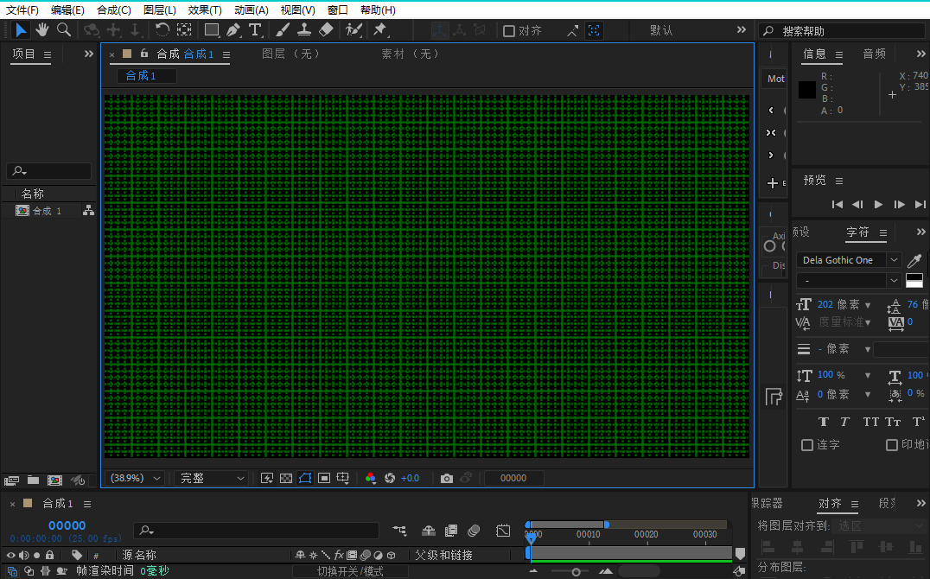Open the Graph Editor icon

503,531
